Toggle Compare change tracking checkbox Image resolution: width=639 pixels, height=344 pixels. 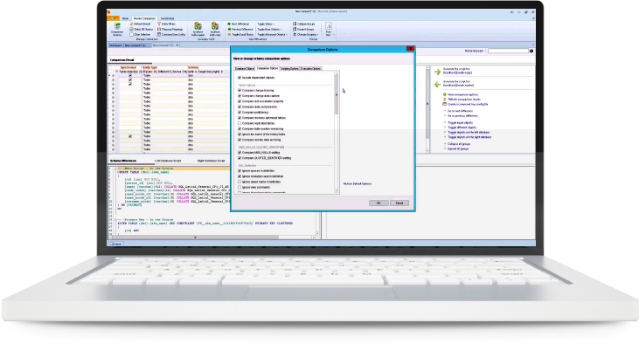(240, 91)
